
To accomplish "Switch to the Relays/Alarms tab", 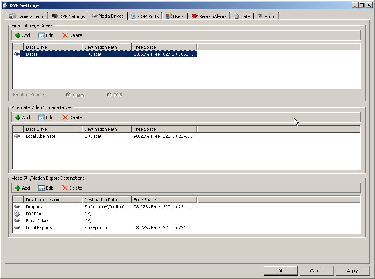I will [x=210, y=16].
